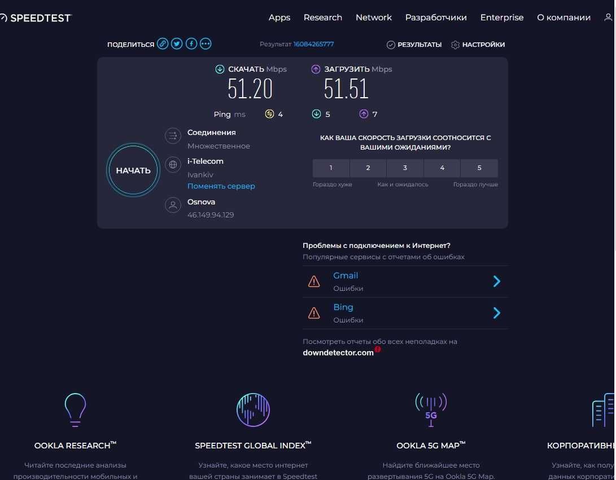Click the upload speed value 51.51
The height and width of the screenshot is (480, 616).
(x=346, y=89)
